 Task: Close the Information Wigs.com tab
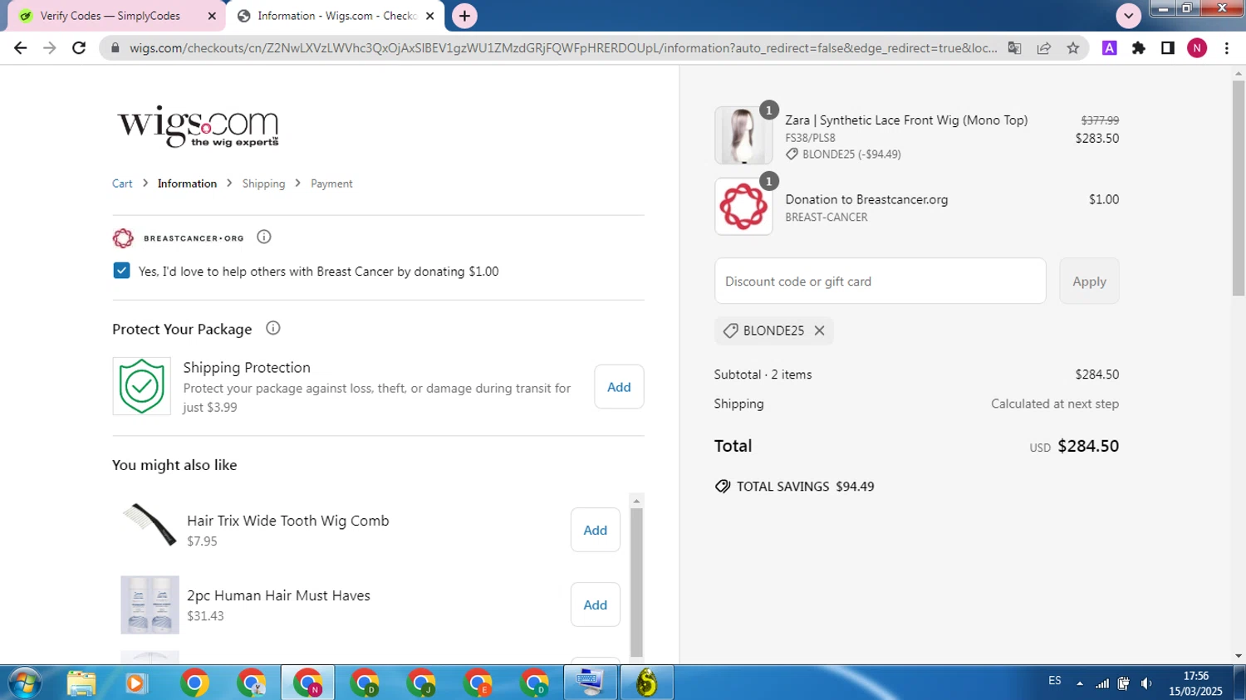point(430,16)
